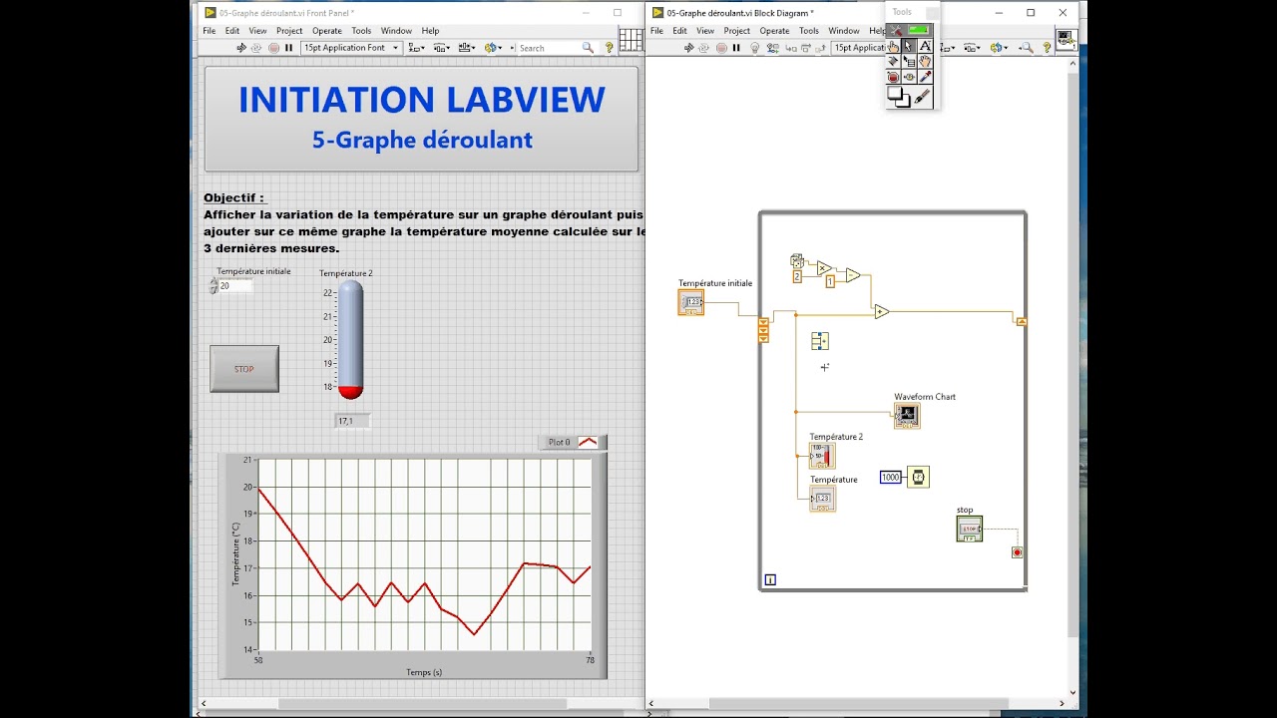Click loop condition red stop terminal
This screenshot has width=1277, height=718.
click(x=1017, y=552)
